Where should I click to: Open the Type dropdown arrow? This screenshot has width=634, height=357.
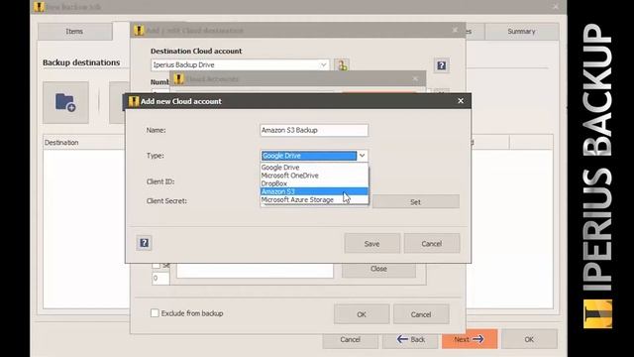pos(362,156)
